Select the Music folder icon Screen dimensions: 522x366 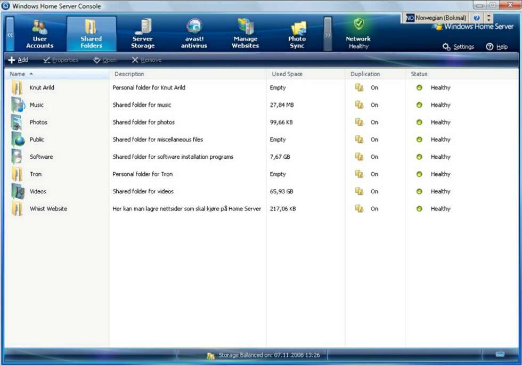point(18,105)
